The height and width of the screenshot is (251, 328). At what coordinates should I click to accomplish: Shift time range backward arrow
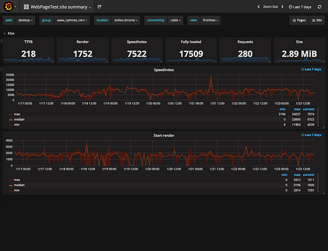259,7
